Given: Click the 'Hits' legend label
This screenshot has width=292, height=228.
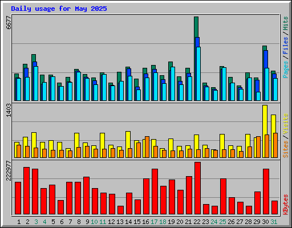Looking at the screenshot, I should (x=286, y=23).
